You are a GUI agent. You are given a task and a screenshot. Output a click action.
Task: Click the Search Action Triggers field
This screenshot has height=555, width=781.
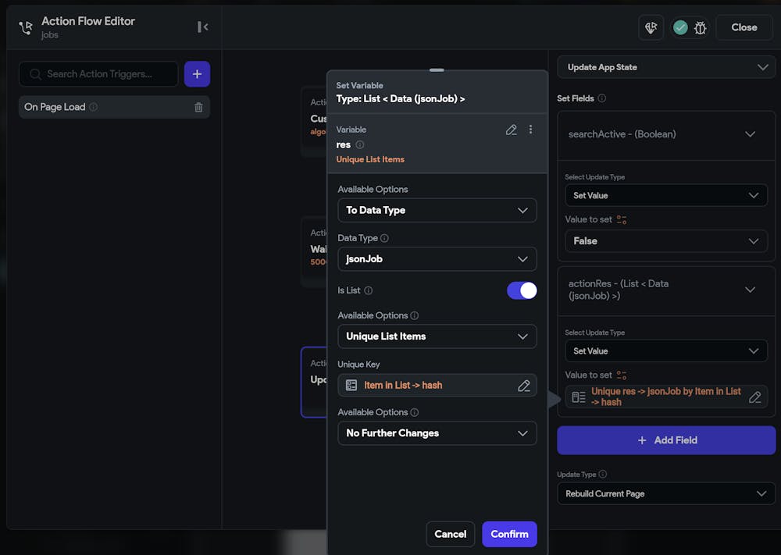coord(98,74)
